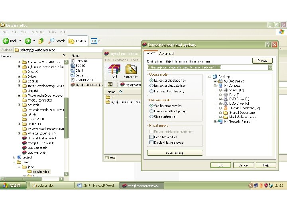Viewport: 287px width, 215px height.
Task: Select the DVD Drive (E:) in tree
Action: point(236,99)
